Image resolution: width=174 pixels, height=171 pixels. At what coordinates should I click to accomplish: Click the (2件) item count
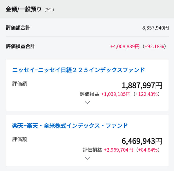pyautogui.click(x=49, y=10)
